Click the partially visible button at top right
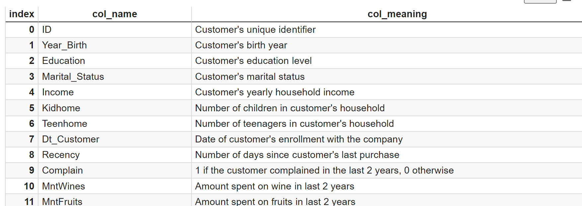This screenshot has width=582, height=206. click(x=540, y=1)
